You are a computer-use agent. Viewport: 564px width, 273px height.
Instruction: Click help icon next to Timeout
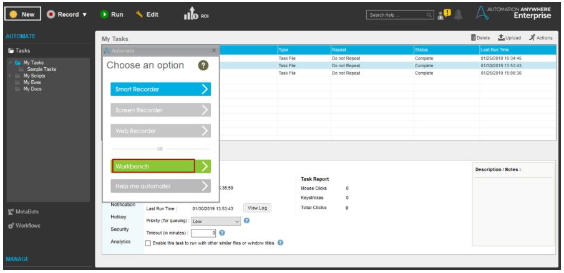point(222,233)
